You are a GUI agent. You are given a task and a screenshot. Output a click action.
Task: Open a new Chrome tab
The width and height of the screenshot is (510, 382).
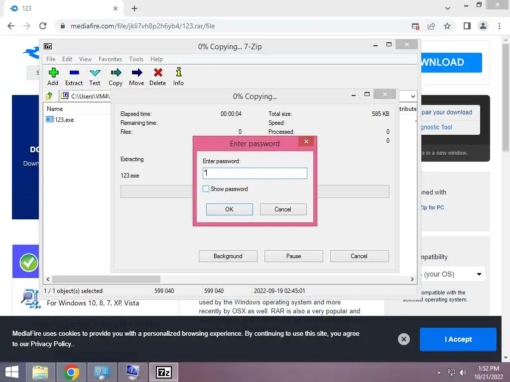pyautogui.click(x=134, y=8)
